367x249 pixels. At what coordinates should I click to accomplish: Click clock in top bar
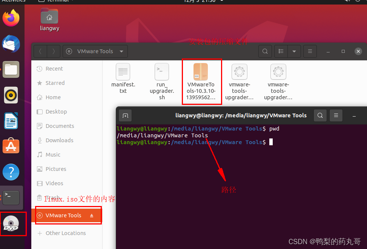click(x=199, y=1)
